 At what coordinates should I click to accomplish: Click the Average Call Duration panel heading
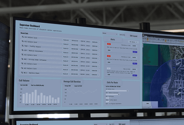click(72, 82)
